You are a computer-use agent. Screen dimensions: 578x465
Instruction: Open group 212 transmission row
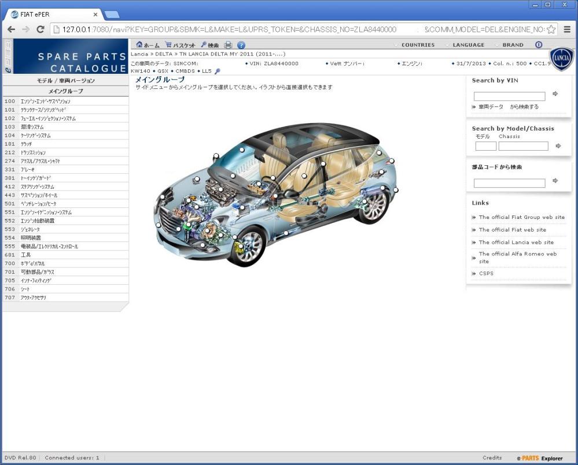tap(65, 152)
